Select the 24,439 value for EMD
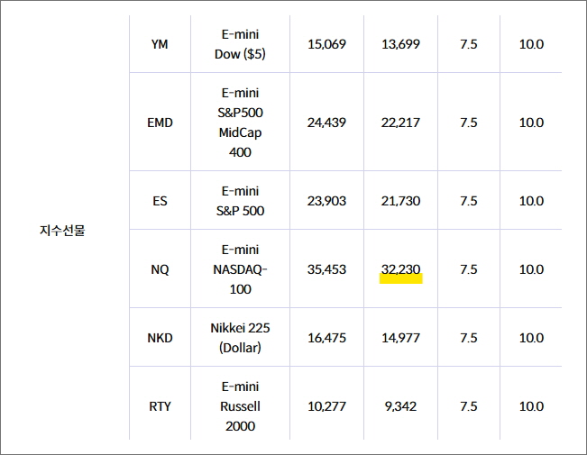The height and width of the screenshot is (455, 587). [326, 123]
